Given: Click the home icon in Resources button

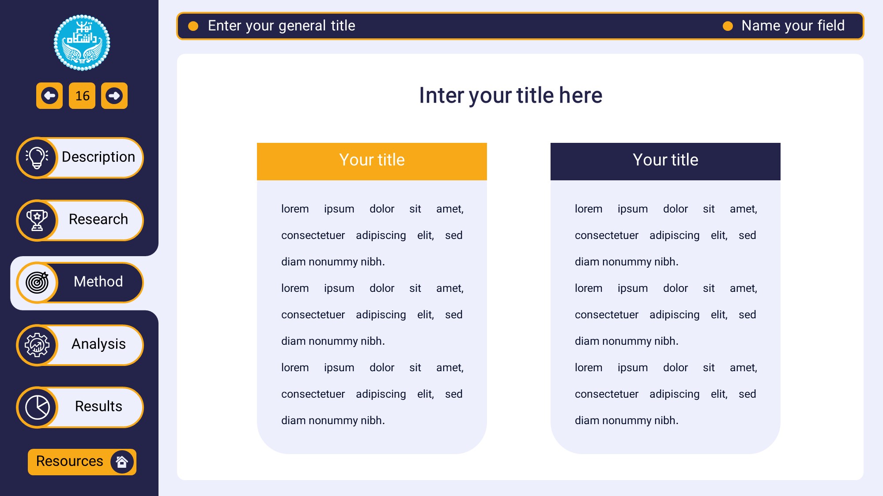Looking at the screenshot, I should pyautogui.click(x=122, y=462).
